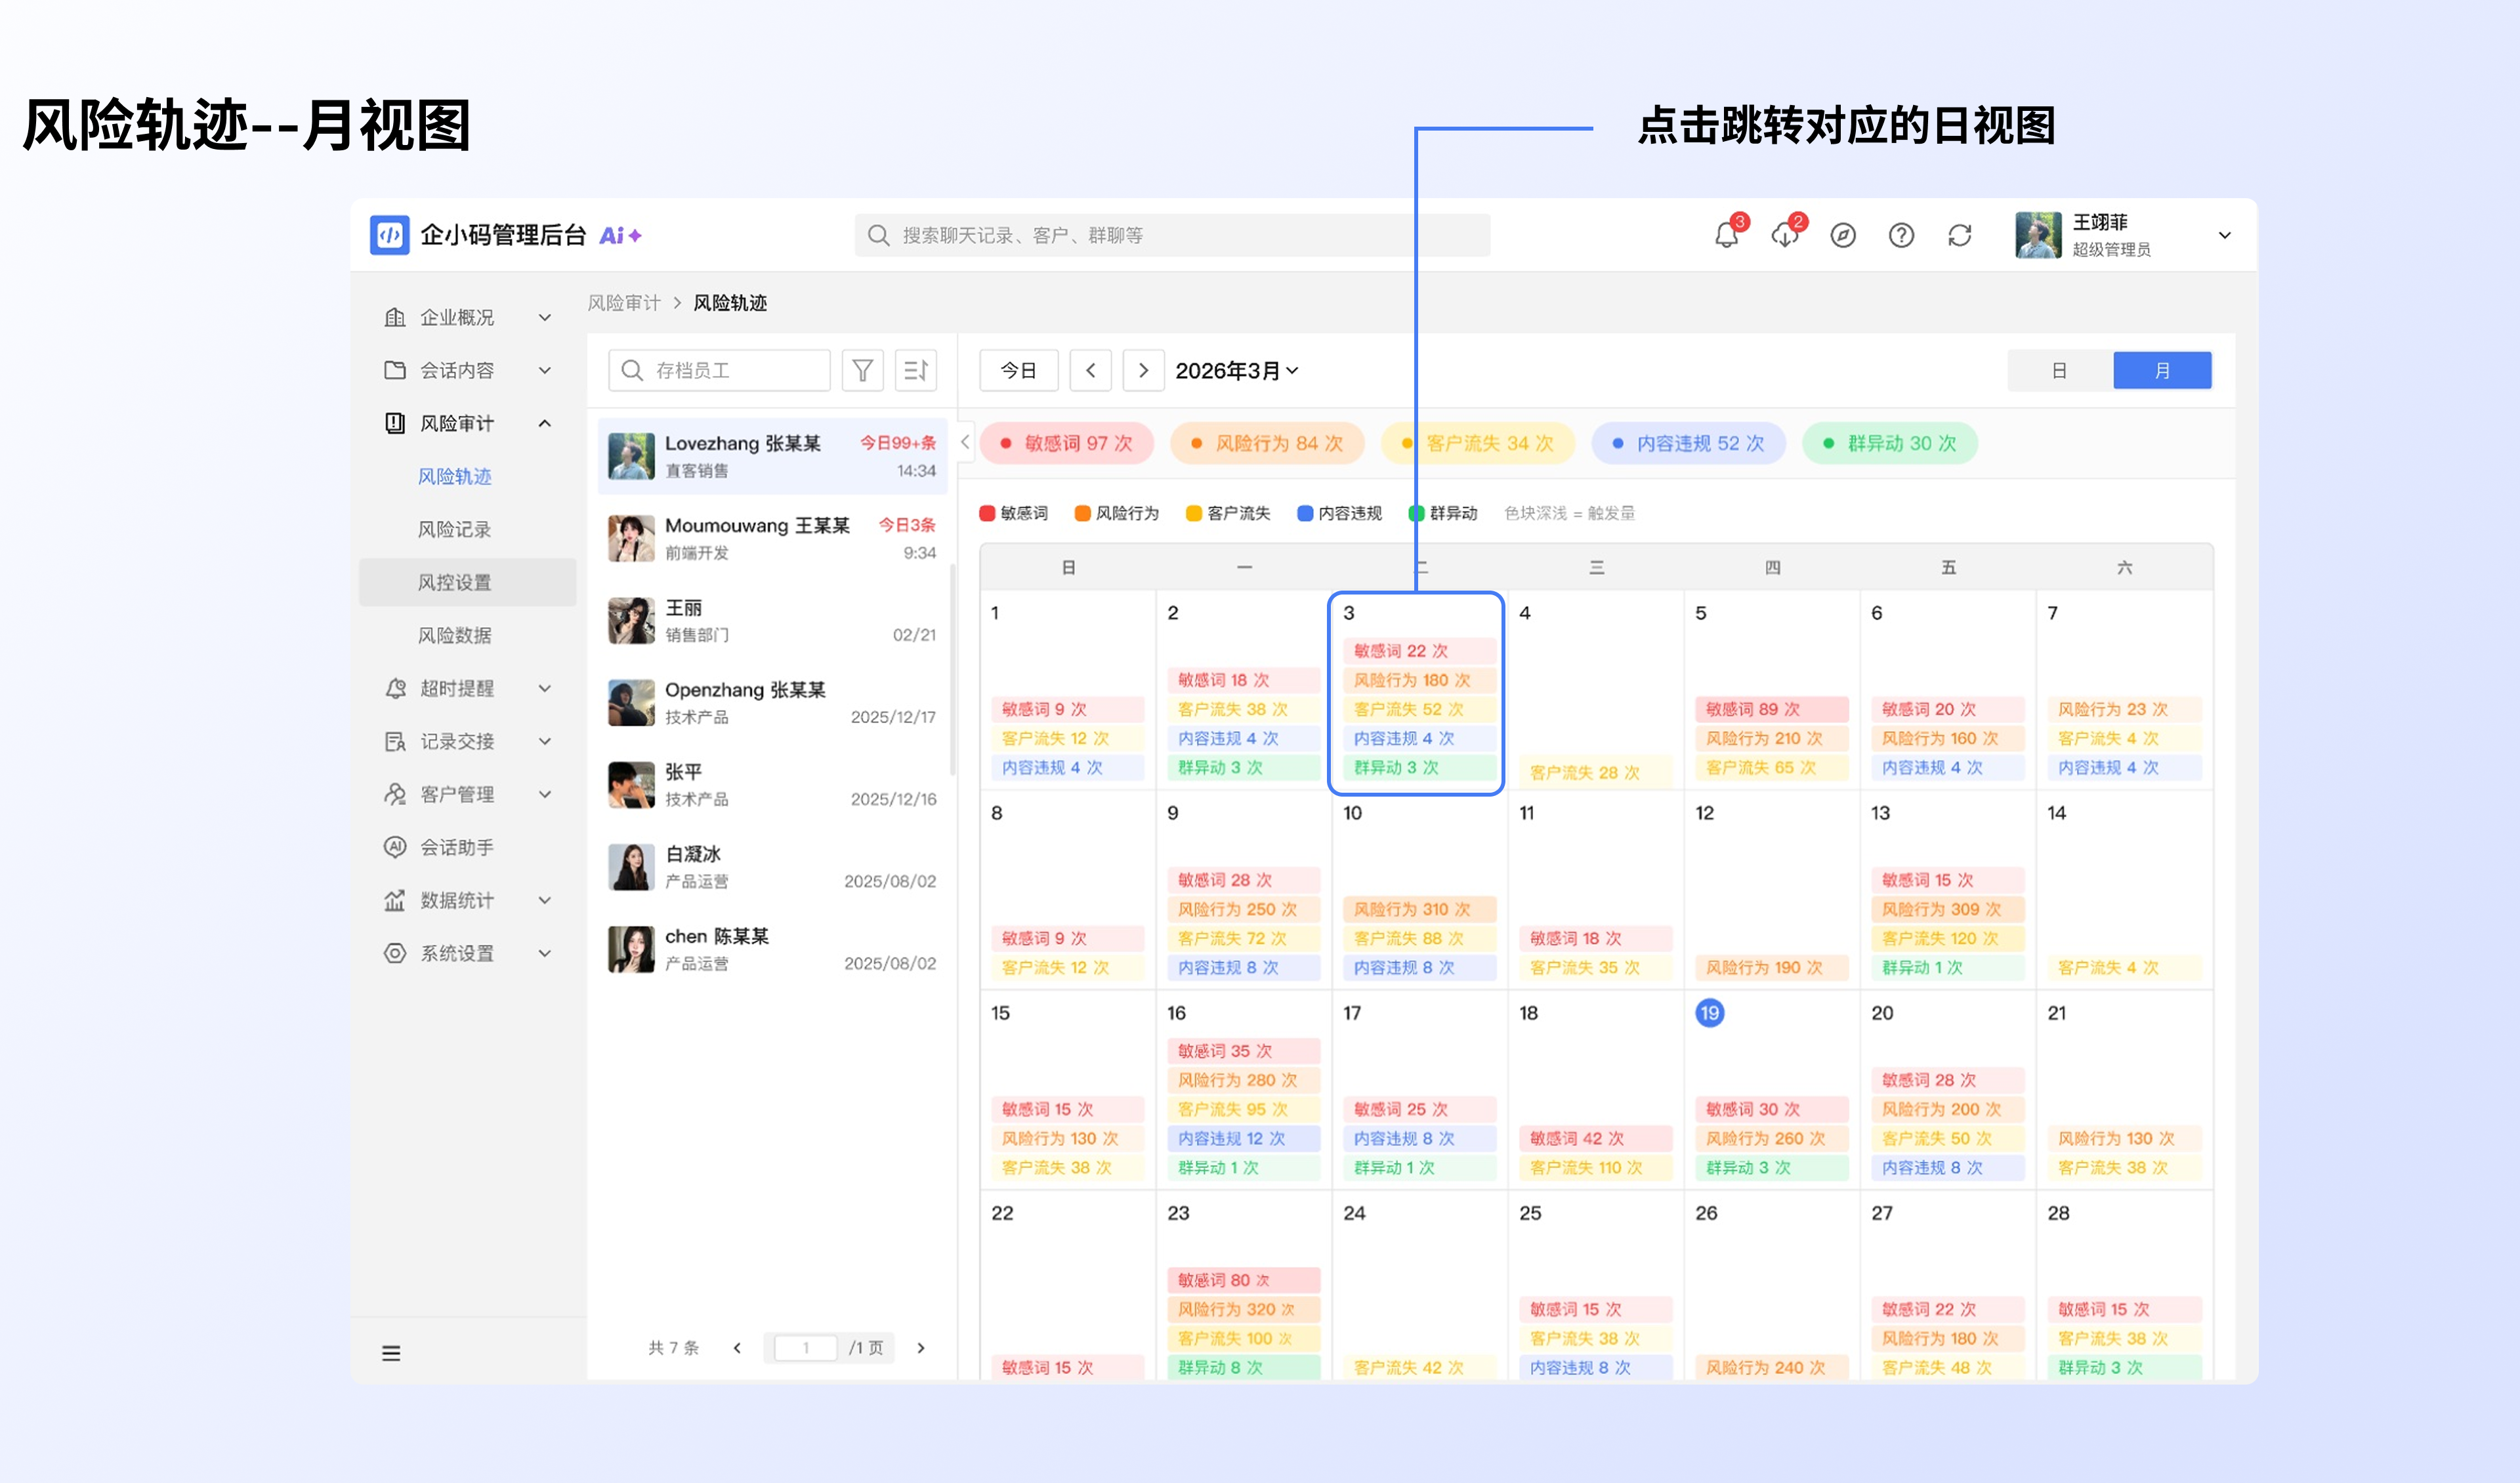Image resolution: width=2520 pixels, height=1483 pixels.
Task: Click the hamburger menu icon at sidebar bottom
Action: [x=391, y=1353]
